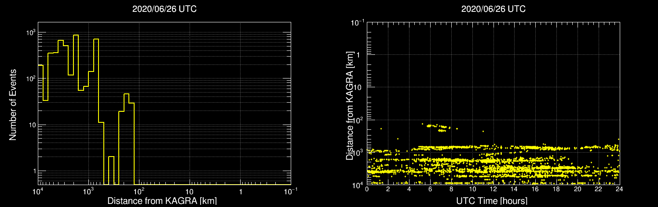658x207 pixels.
Task: Click the 10^-1 tick label atop scatter y-axis
Action: (x=357, y=22)
